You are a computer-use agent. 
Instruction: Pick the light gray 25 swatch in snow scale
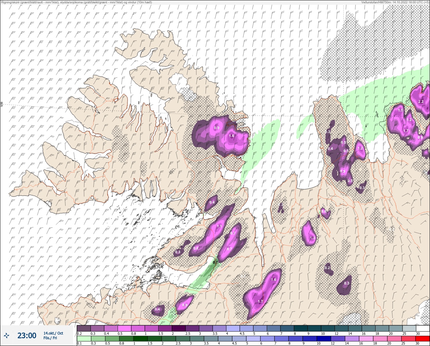[x=409, y=328]
